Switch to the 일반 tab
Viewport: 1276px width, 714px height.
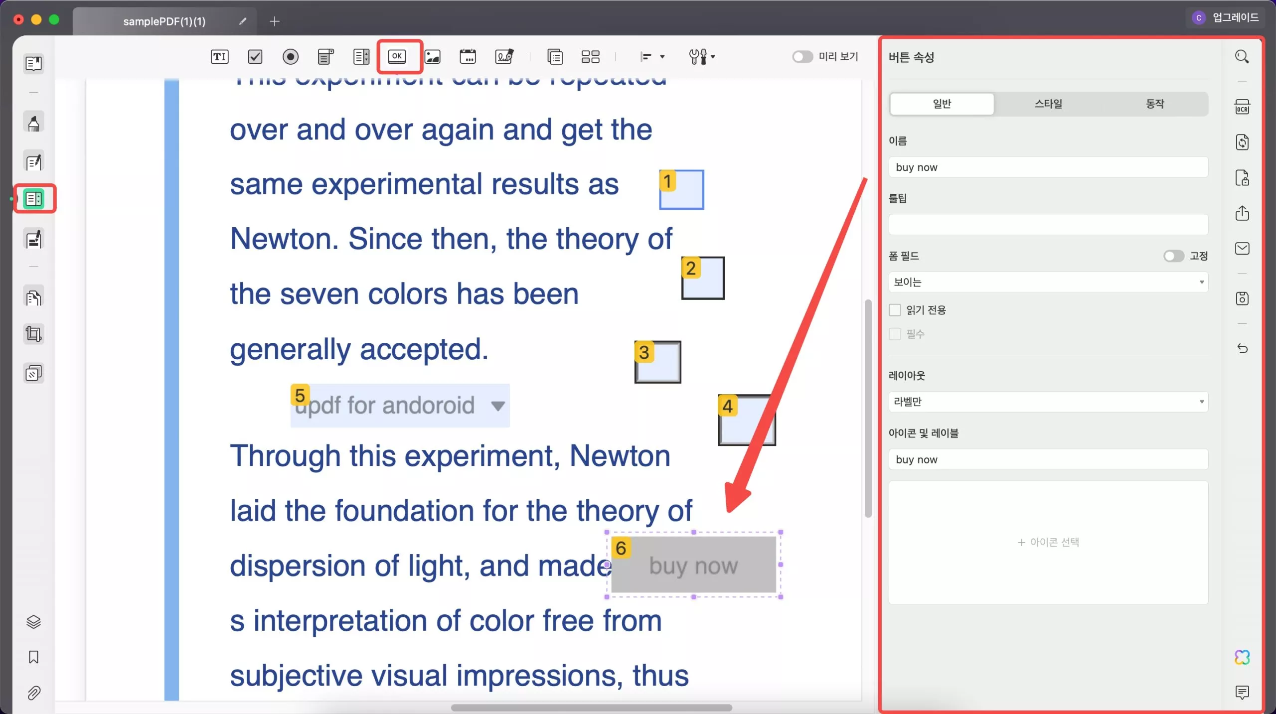[x=942, y=104]
